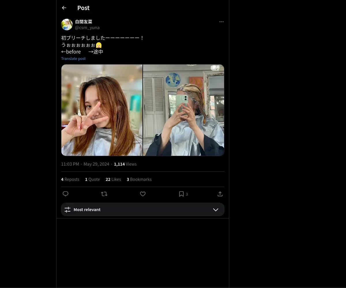Image resolution: width=346 pixels, height=288 pixels.
Task: Open the right mirror selfie photo
Action: pyautogui.click(x=184, y=110)
